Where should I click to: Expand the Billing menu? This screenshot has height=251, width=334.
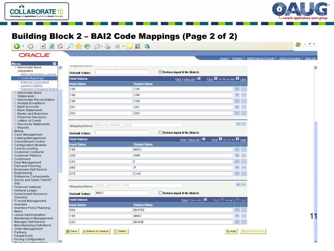point(12,131)
